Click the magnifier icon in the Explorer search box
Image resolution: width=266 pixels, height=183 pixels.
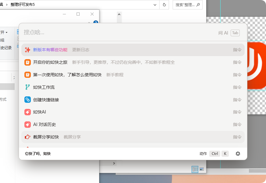(198, 5)
